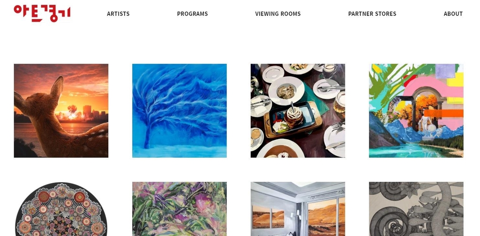Navigate to the ABOUT page

click(x=453, y=14)
